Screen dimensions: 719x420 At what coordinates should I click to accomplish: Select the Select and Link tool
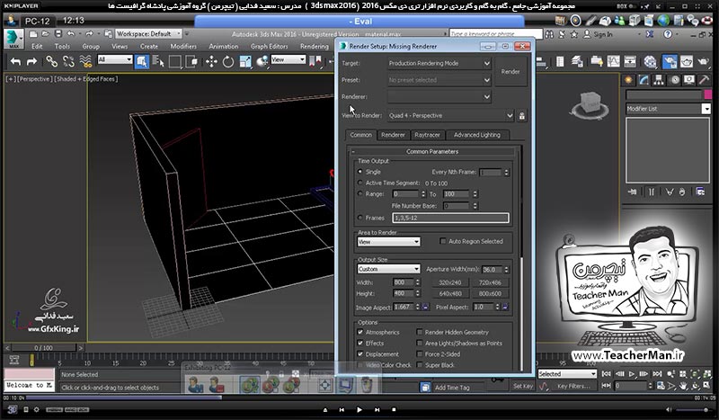point(52,61)
